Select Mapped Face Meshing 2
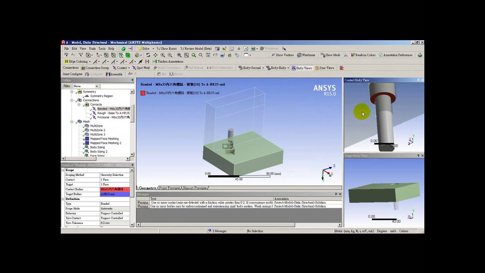 (105, 143)
